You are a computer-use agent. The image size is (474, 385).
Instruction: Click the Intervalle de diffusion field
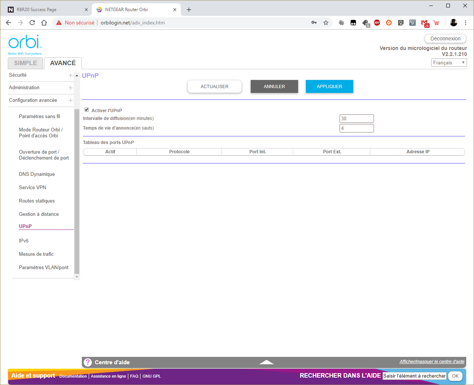(357, 118)
